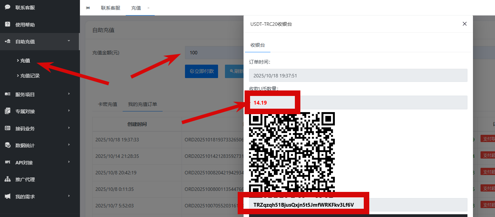Switch to the 充值 page tab
Screen dimensions: 495x217
coord(136,8)
